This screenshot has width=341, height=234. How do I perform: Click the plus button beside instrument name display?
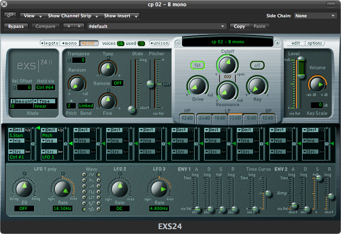[x=277, y=43]
